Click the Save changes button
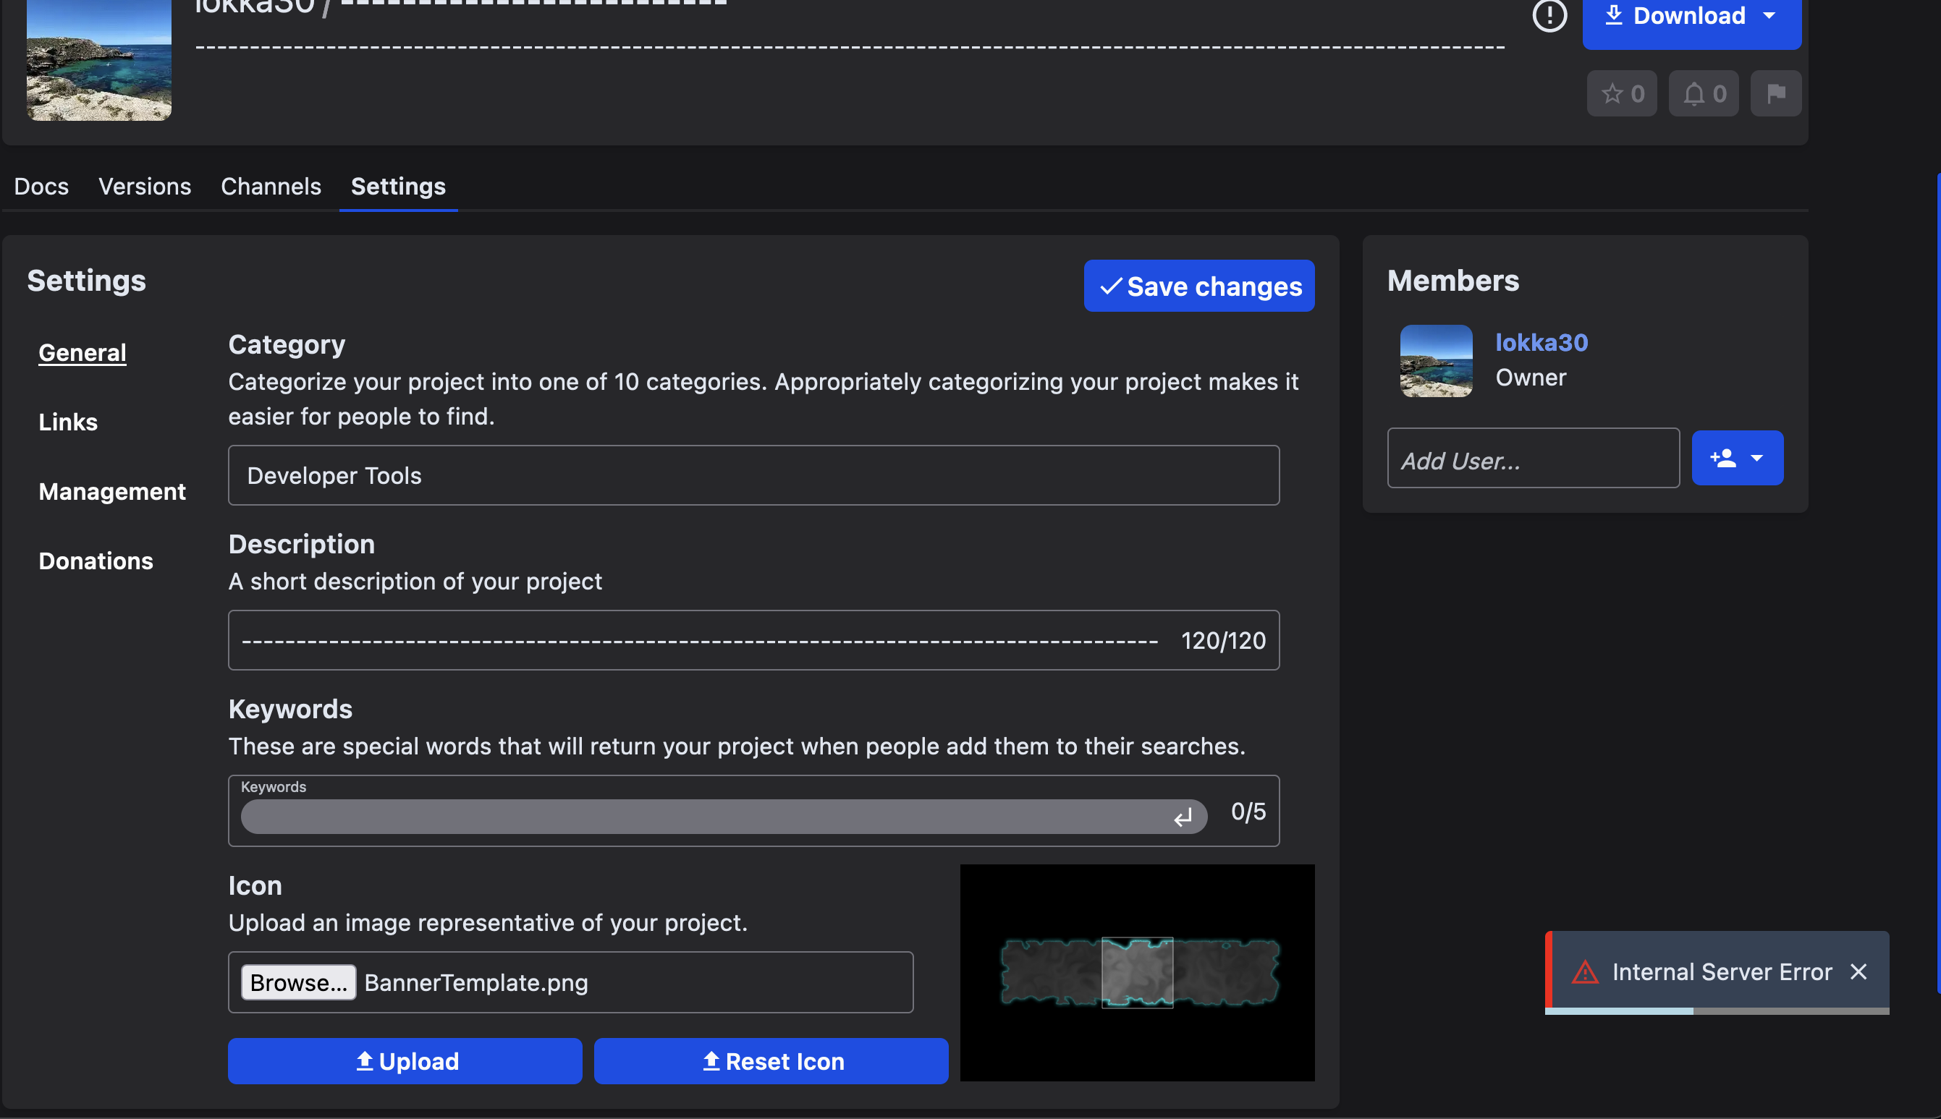Viewport: 1941px width, 1119px height. coord(1198,286)
